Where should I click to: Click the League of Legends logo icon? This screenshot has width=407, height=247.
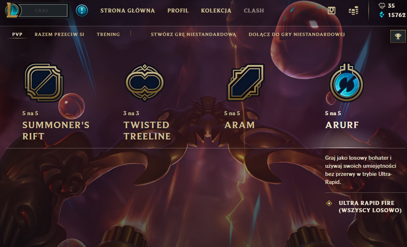pos(12,11)
